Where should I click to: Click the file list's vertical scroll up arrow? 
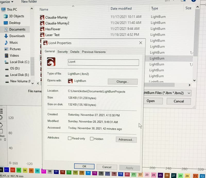click(198, 7)
